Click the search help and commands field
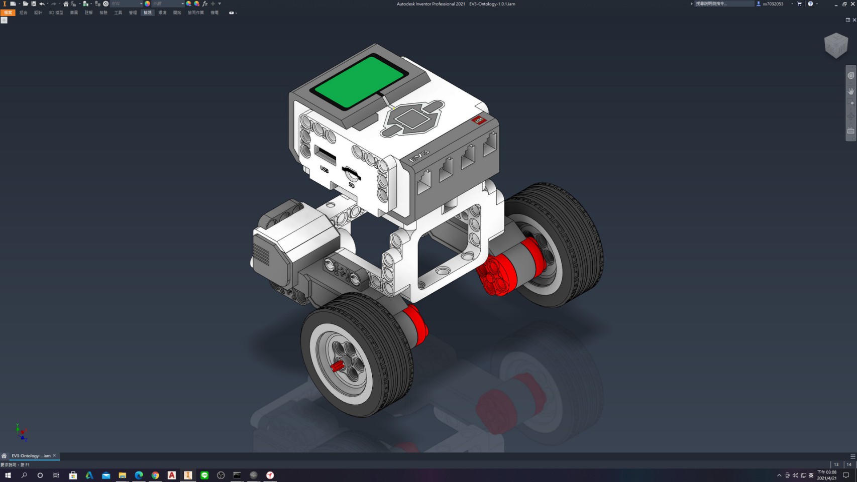This screenshot has width=857, height=482. coord(724,4)
